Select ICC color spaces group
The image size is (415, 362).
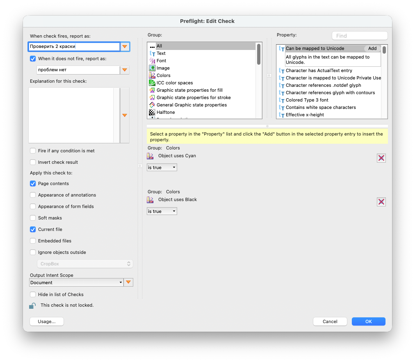pyautogui.click(x=202, y=83)
